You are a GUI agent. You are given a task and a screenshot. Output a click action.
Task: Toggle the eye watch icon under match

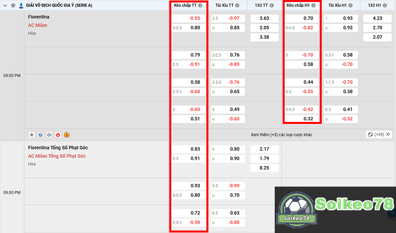(49, 134)
